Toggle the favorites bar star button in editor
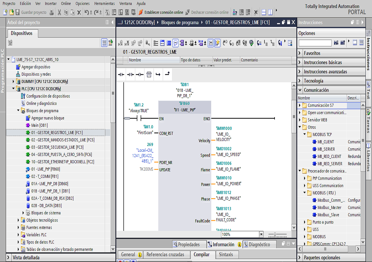The height and width of the screenshot is (262, 372). (x=217, y=43)
